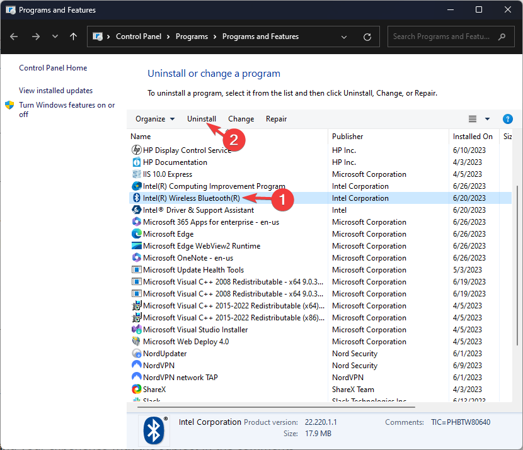Click the Control Panel icon in address bar
This screenshot has width=523, height=450.
point(98,37)
